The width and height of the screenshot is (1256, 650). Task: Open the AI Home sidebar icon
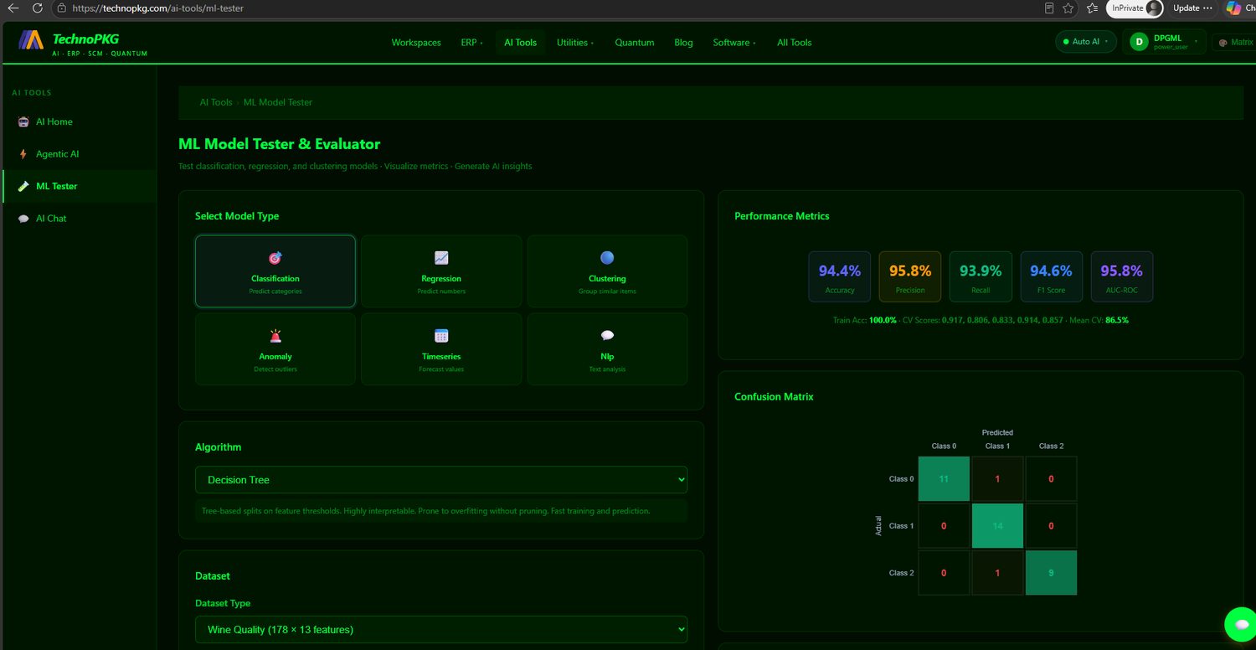[23, 121]
